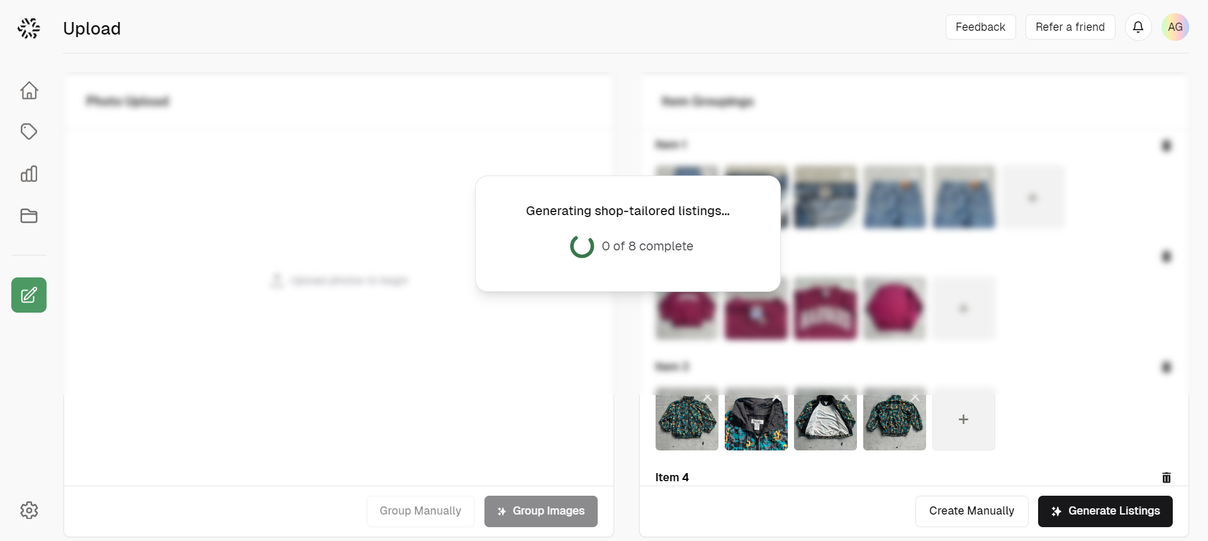Open the AG account avatar menu
The image size is (1208, 541).
pyautogui.click(x=1175, y=27)
